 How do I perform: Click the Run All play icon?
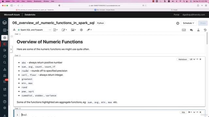click(x=81, y=30)
